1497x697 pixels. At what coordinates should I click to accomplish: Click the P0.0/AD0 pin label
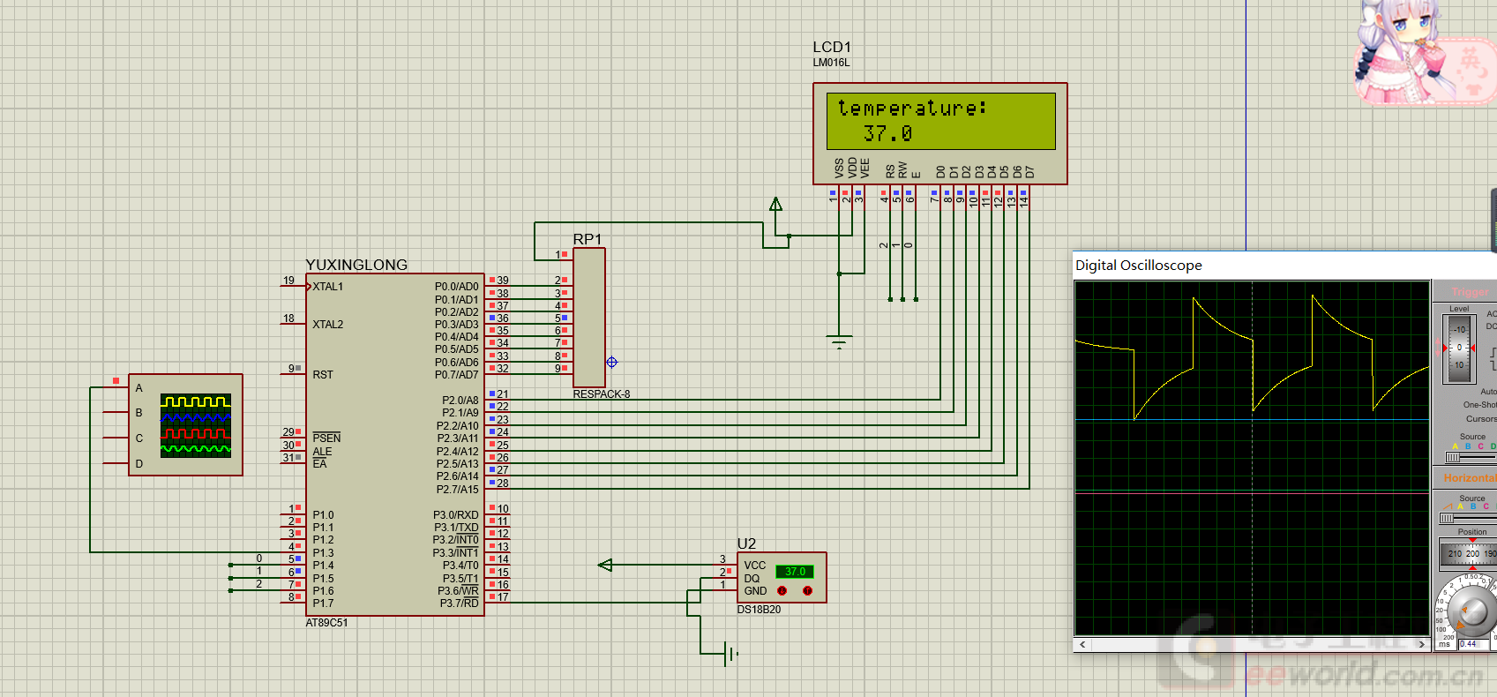(x=456, y=287)
